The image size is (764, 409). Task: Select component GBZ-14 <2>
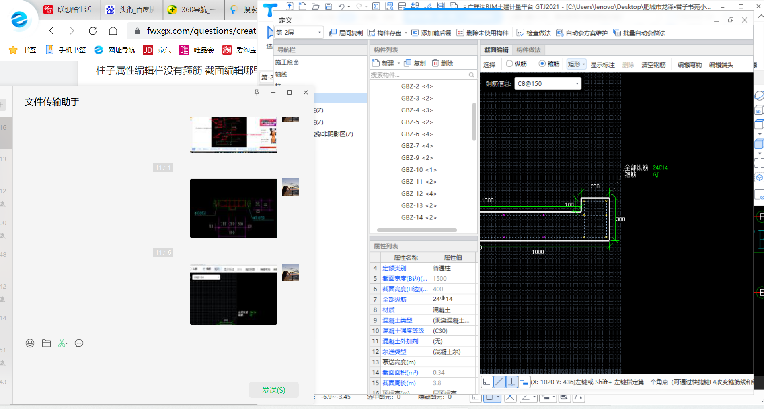(419, 217)
